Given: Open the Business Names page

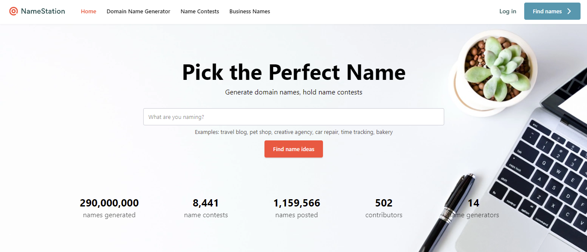Looking at the screenshot, I should (x=249, y=12).
